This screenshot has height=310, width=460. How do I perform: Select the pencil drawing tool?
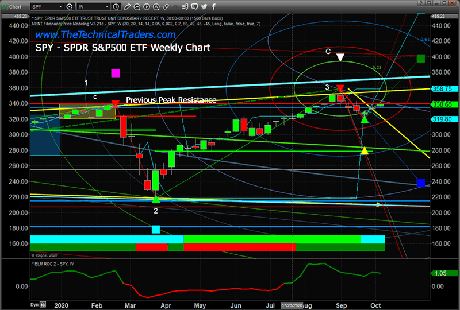point(127,6)
